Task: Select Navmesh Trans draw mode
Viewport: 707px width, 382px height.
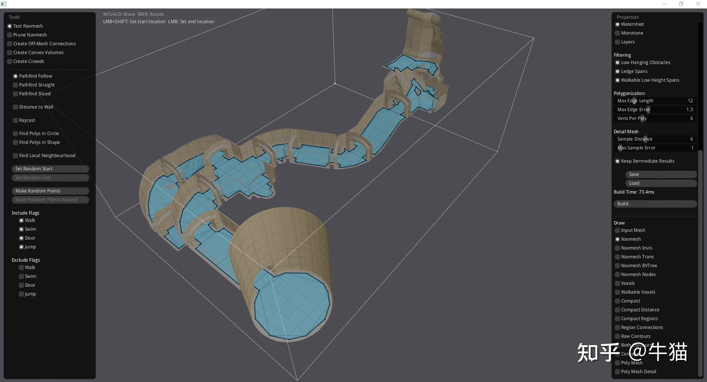Action: [x=618, y=257]
